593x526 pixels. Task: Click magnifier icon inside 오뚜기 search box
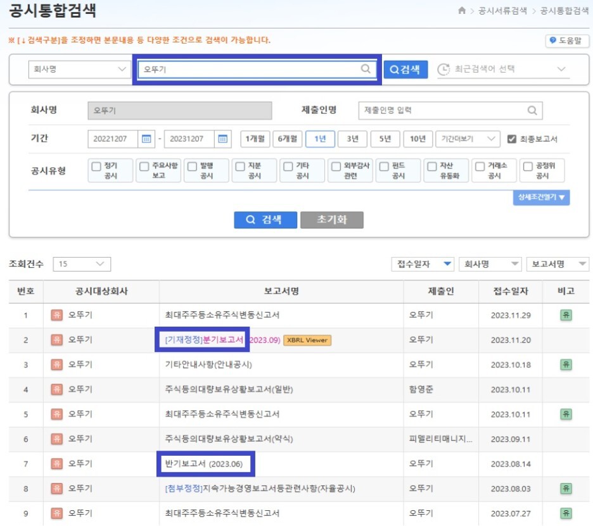coord(366,69)
